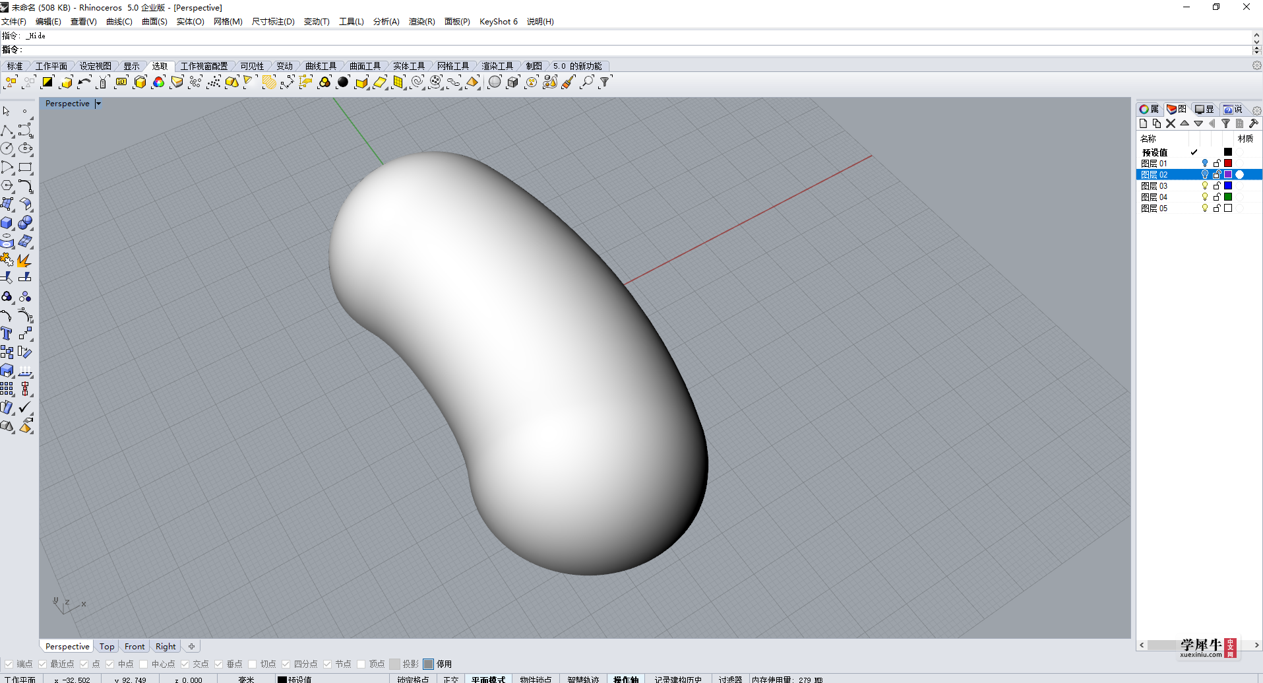The width and height of the screenshot is (1263, 683).
Task: Toggle the 最近点 object snap checkbox
Action: coord(43,664)
